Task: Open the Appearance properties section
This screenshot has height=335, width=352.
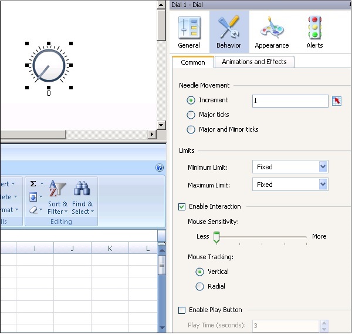Action: pos(272,32)
